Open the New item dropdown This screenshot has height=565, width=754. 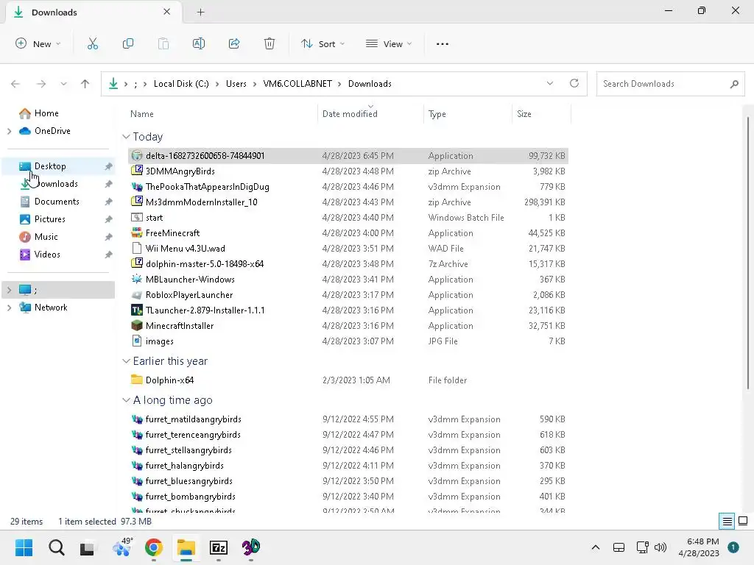click(x=38, y=43)
